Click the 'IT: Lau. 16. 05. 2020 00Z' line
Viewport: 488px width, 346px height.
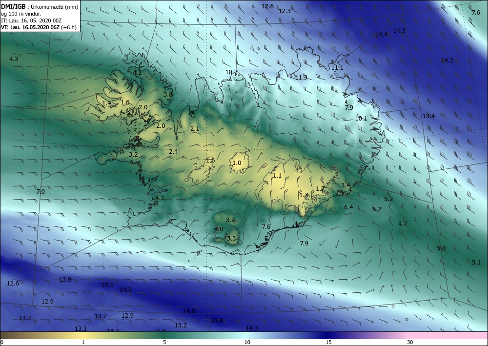coord(31,20)
